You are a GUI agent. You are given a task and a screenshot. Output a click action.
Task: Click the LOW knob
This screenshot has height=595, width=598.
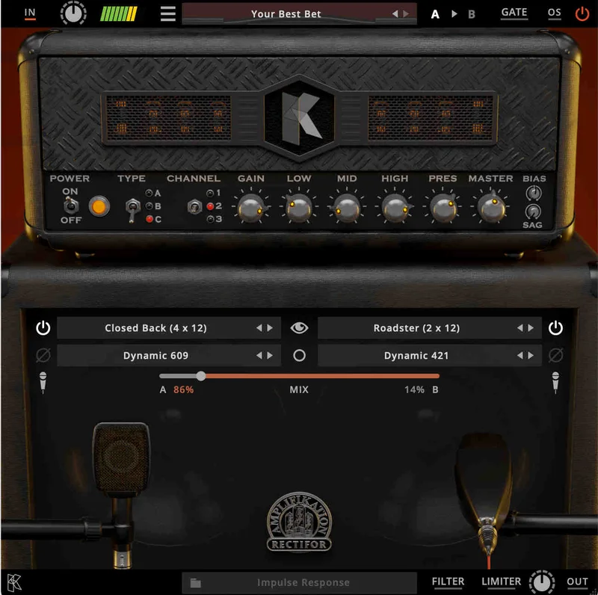pyautogui.click(x=298, y=208)
